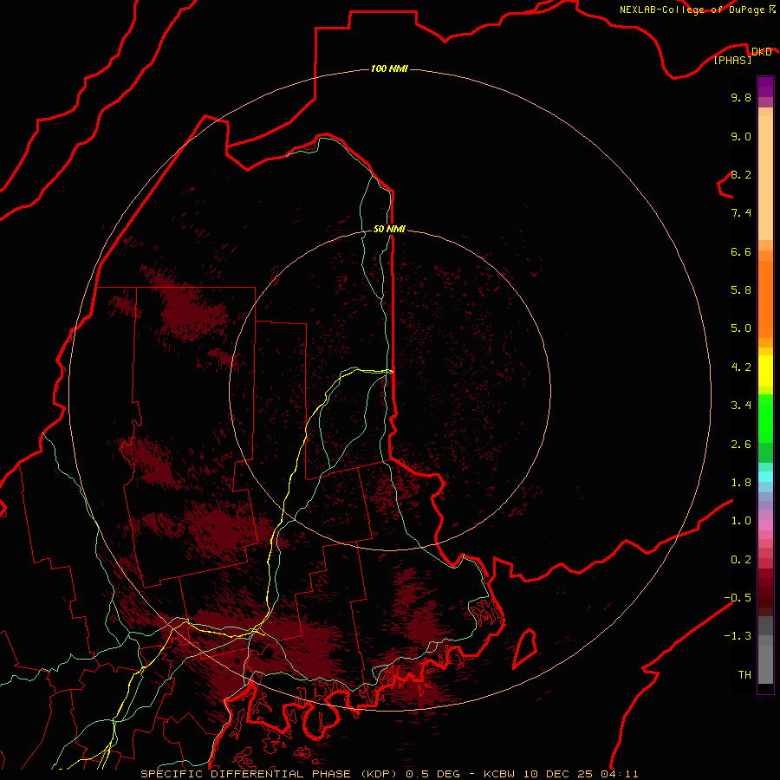This screenshot has height=780, width=780.
Task: Click the "10 DEC 25 04:11" timestamp in the caption
Action: (x=581, y=774)
